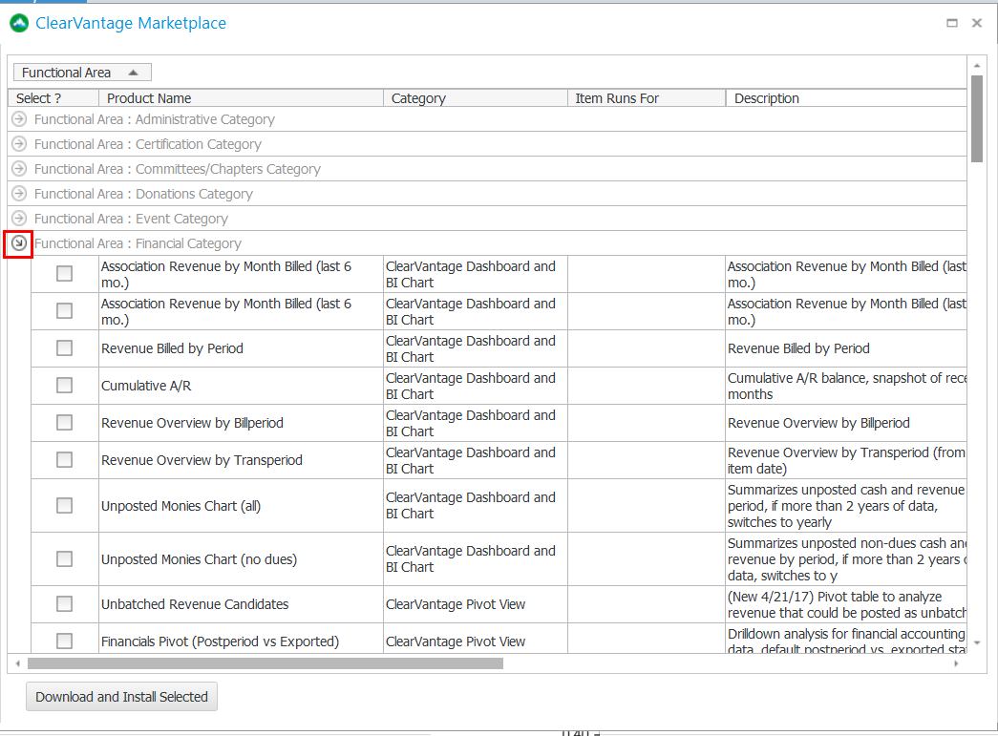
Task: Click the 'Revenue Overview by Transperiod' product name
Action: click(202, 460)
